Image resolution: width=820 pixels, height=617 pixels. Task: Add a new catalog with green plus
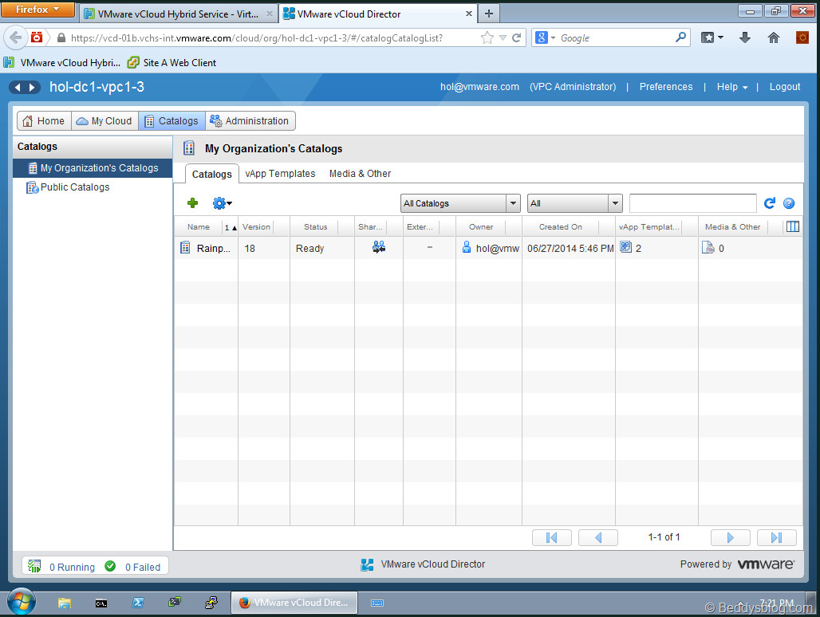tap(192, 203)
